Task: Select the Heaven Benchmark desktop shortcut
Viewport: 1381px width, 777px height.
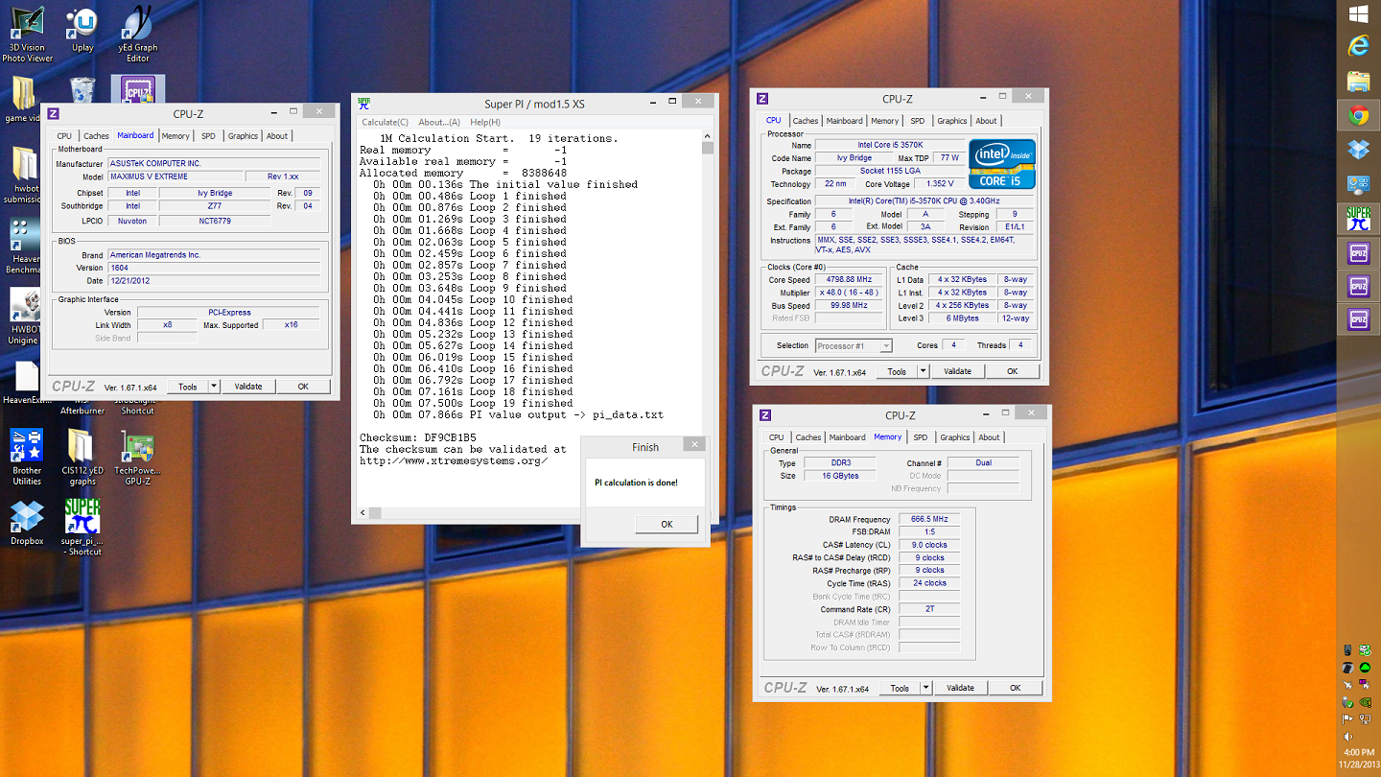Action: click(x=23, y=247)
